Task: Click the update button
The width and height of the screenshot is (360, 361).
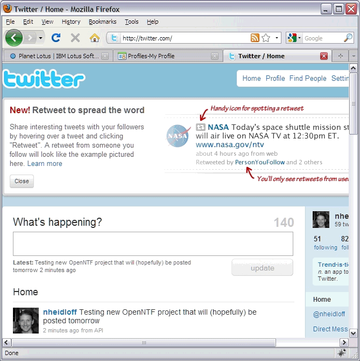Action: click(262, 268)
